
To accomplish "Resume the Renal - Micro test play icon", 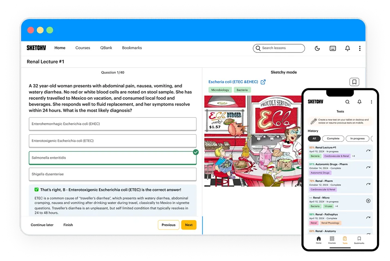I will pos(368,201).
